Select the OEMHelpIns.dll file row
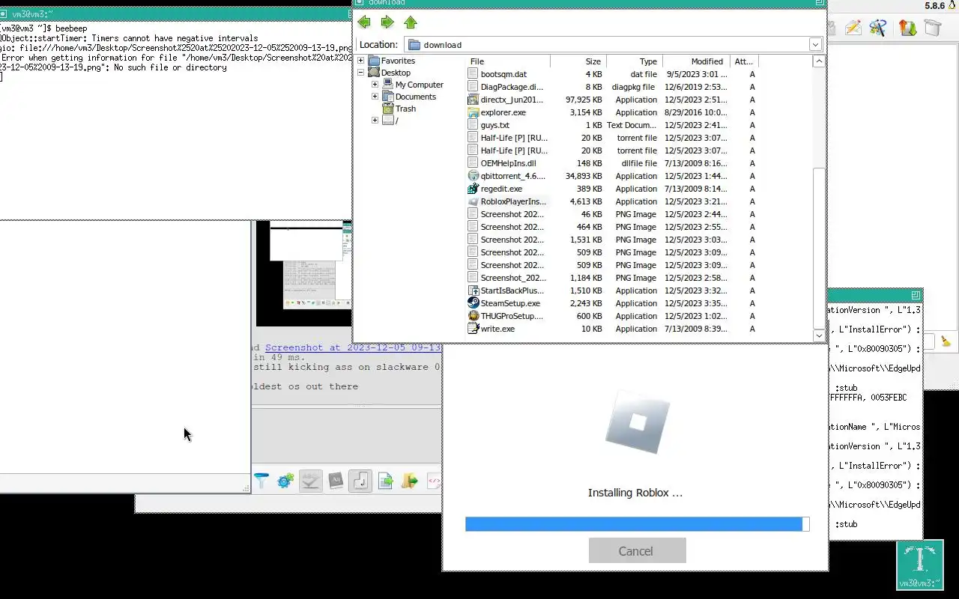 613,163
